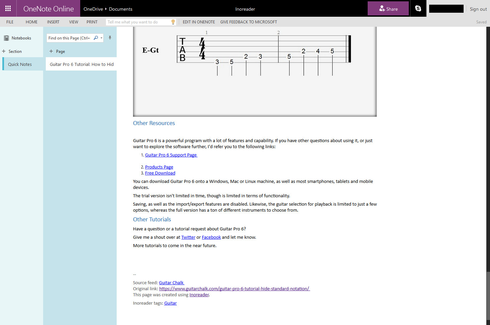Open the FILE menu
Image resolution: width=490 pixels, height=325 pixels.
coord(10,22)
